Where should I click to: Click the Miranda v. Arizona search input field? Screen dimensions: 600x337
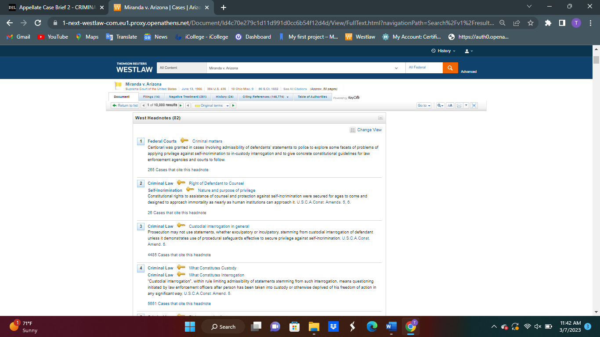click(303, 68)
